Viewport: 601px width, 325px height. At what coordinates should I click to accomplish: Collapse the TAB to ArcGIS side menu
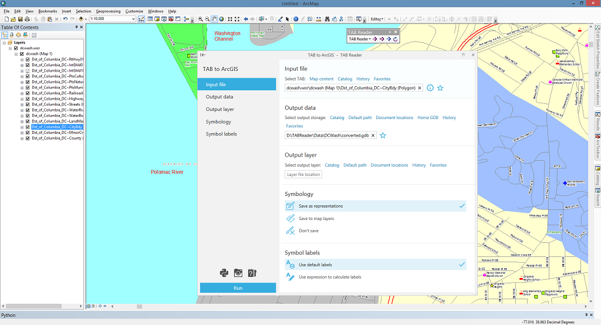pos(202,55)
